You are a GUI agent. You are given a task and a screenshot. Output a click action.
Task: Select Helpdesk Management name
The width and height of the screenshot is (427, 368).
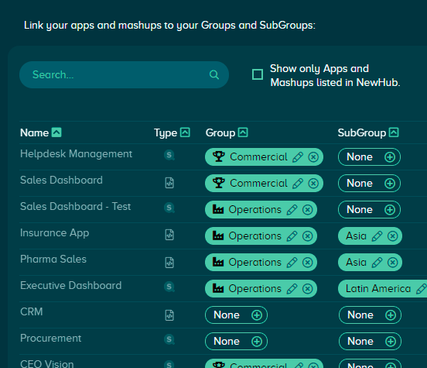click(77, 154)
